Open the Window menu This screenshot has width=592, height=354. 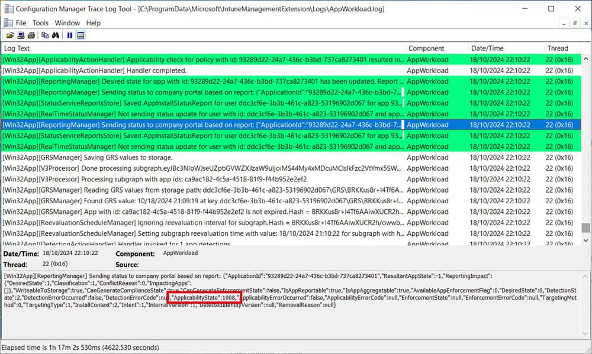click(x=67, y=23)
